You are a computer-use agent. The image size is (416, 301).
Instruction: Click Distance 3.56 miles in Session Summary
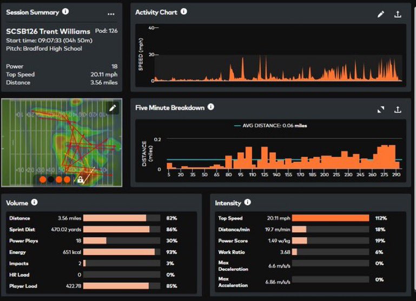pos(62,82)
